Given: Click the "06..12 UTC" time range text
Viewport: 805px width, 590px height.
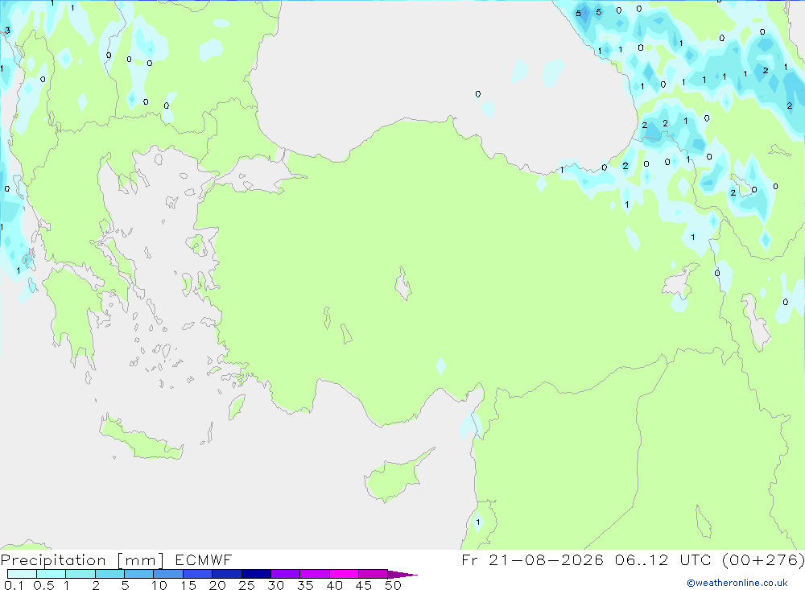Looking at the screenshot, I should pyautogui.click(x=664, y=560).
